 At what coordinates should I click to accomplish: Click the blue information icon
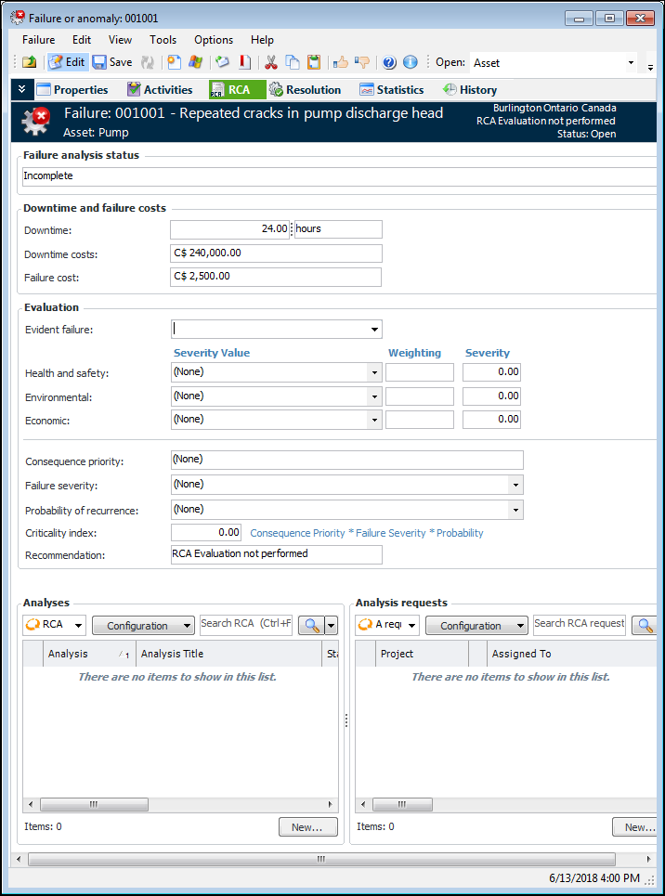tap(410, 63)
